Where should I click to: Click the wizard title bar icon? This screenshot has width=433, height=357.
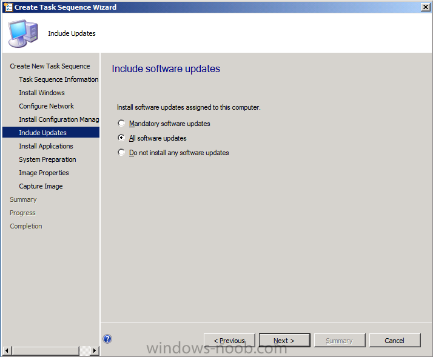(x=8, y=7)
